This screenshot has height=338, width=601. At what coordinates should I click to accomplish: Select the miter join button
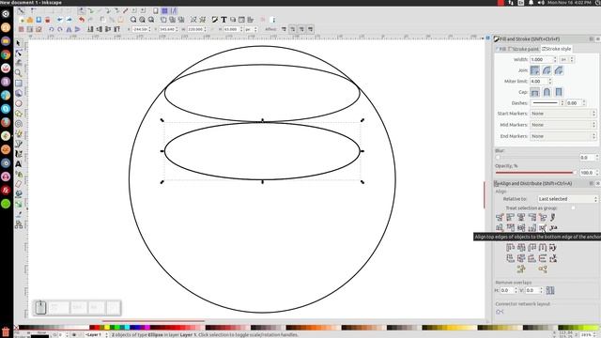point(534,70)
